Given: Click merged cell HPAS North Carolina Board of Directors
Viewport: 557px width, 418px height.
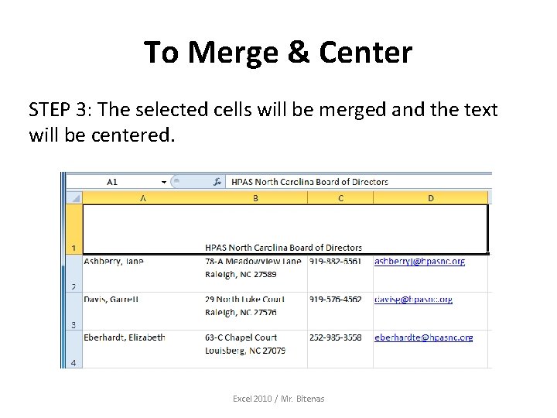Looking at the screenshot, I should [x=285, y=229].
